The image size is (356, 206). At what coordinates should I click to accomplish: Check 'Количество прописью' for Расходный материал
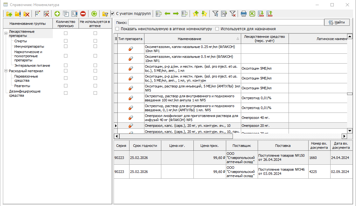(66, 71)
